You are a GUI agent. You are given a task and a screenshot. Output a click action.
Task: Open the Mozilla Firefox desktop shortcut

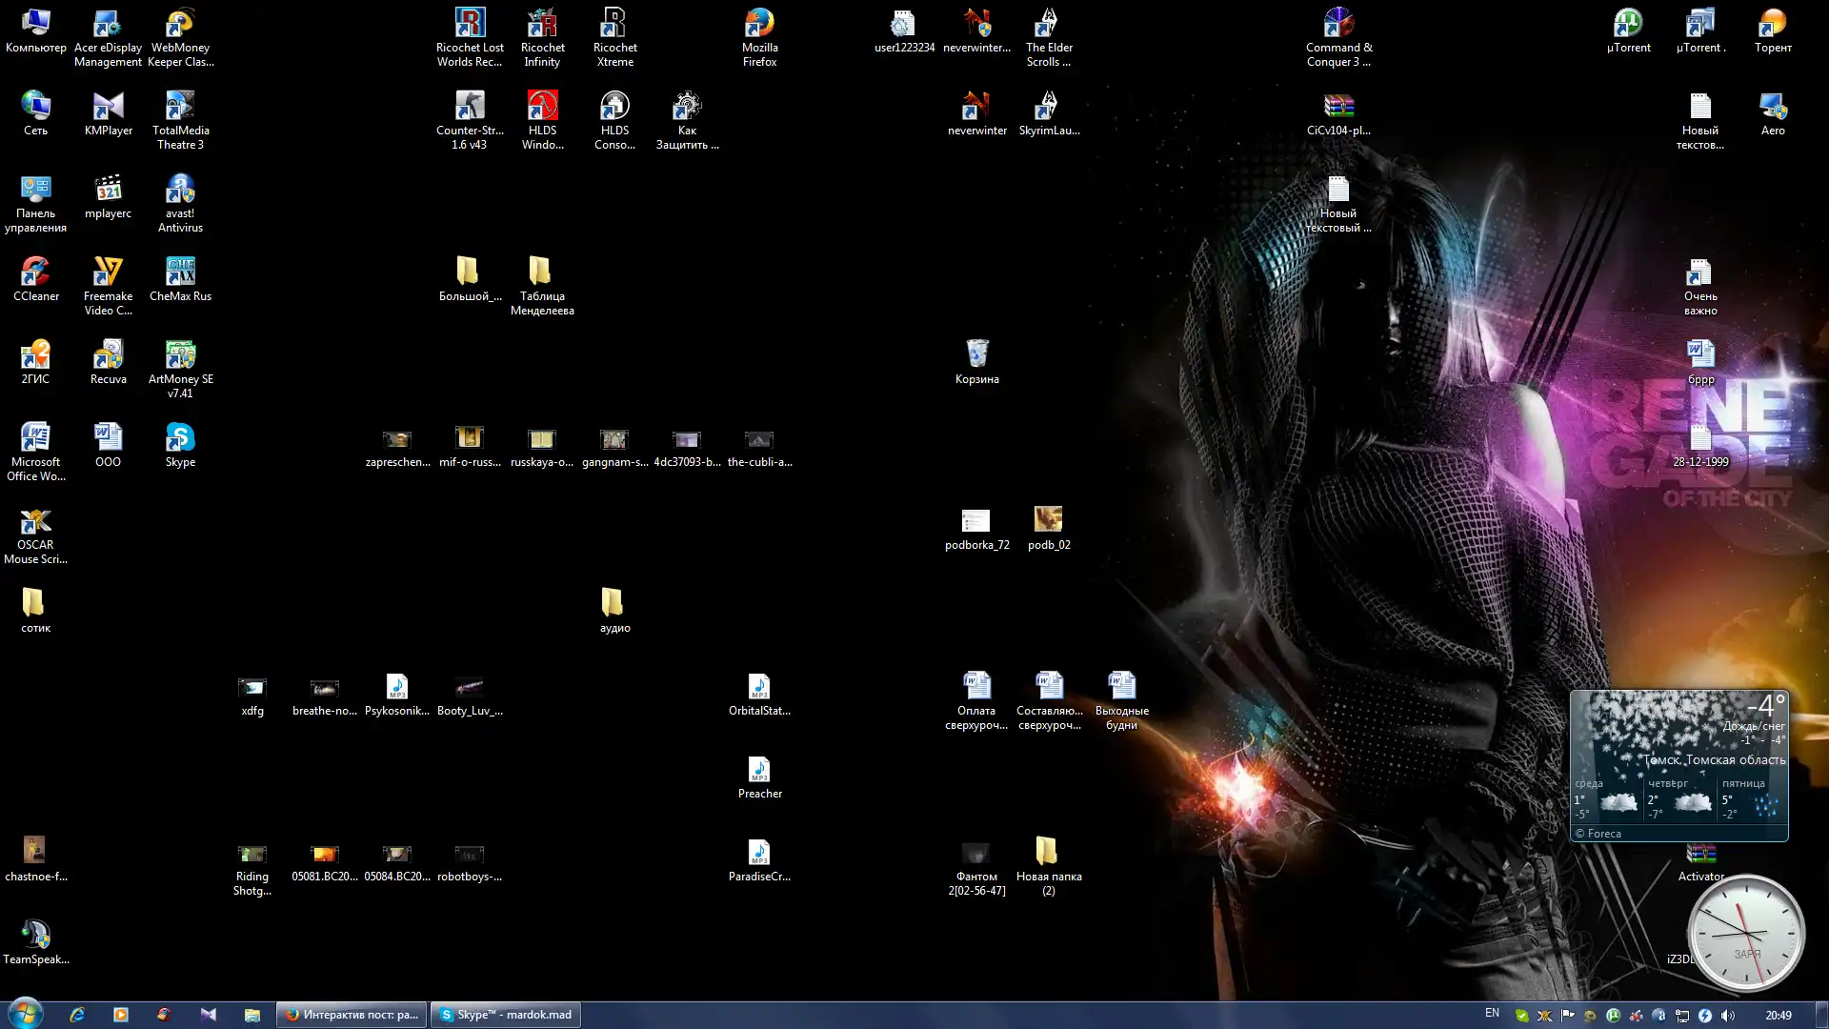click(x=759, y=24)
